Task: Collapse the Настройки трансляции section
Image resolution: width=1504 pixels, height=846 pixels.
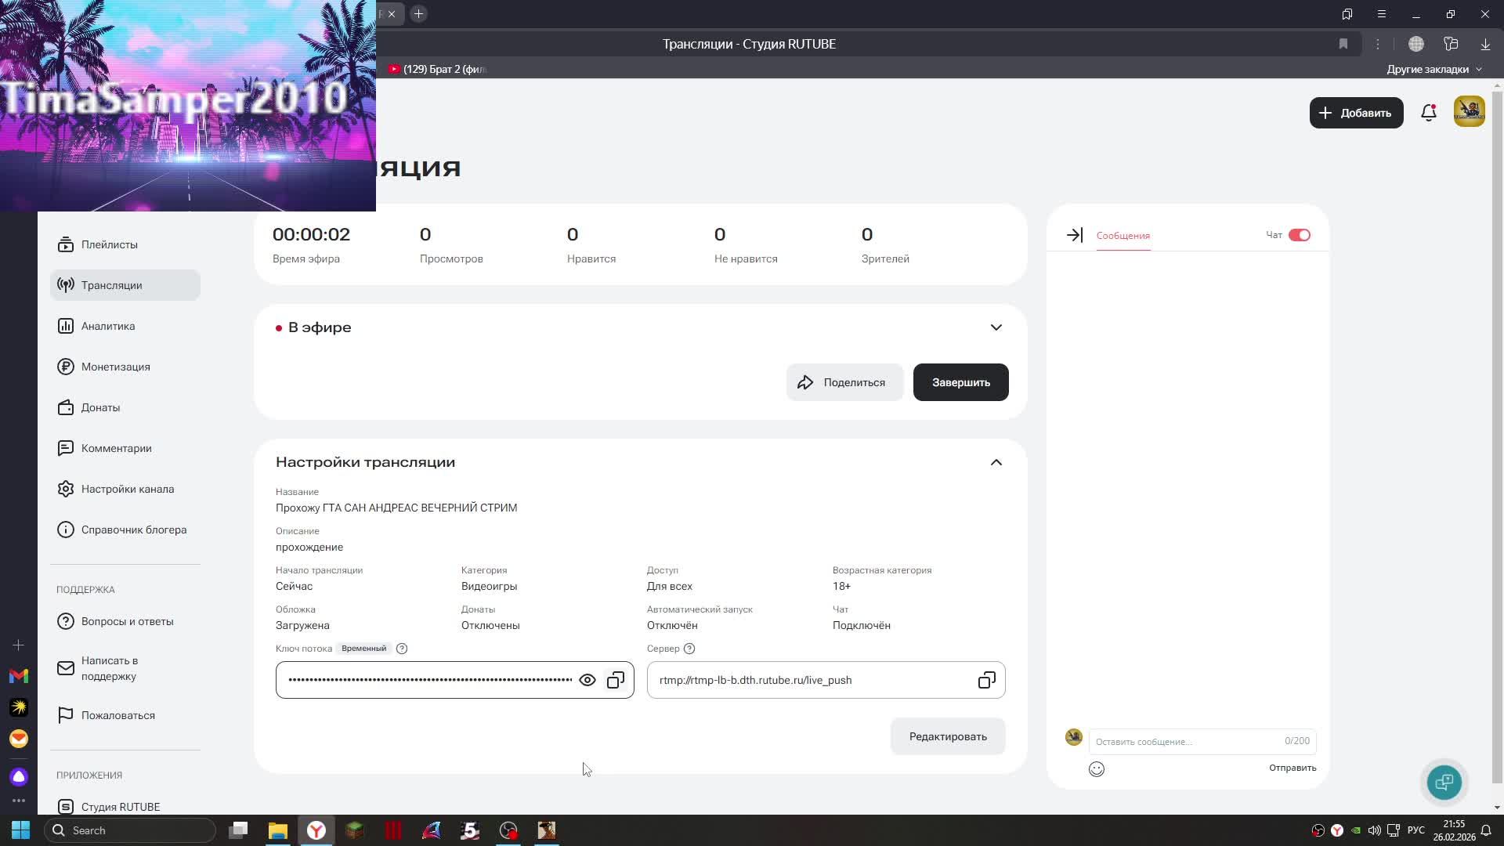Action: (x=996, y=462)
